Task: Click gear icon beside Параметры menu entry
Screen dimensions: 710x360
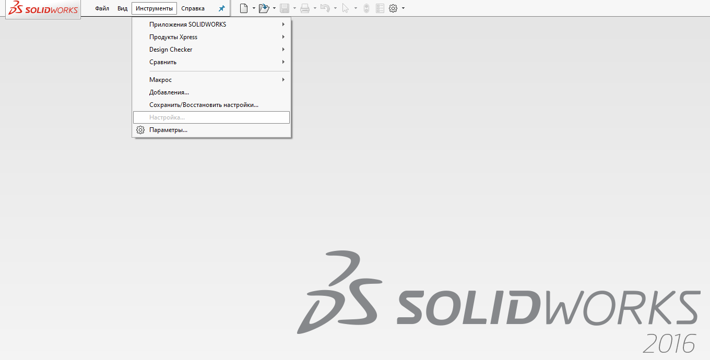Action: pyautogui.click(x=140, y=130)
